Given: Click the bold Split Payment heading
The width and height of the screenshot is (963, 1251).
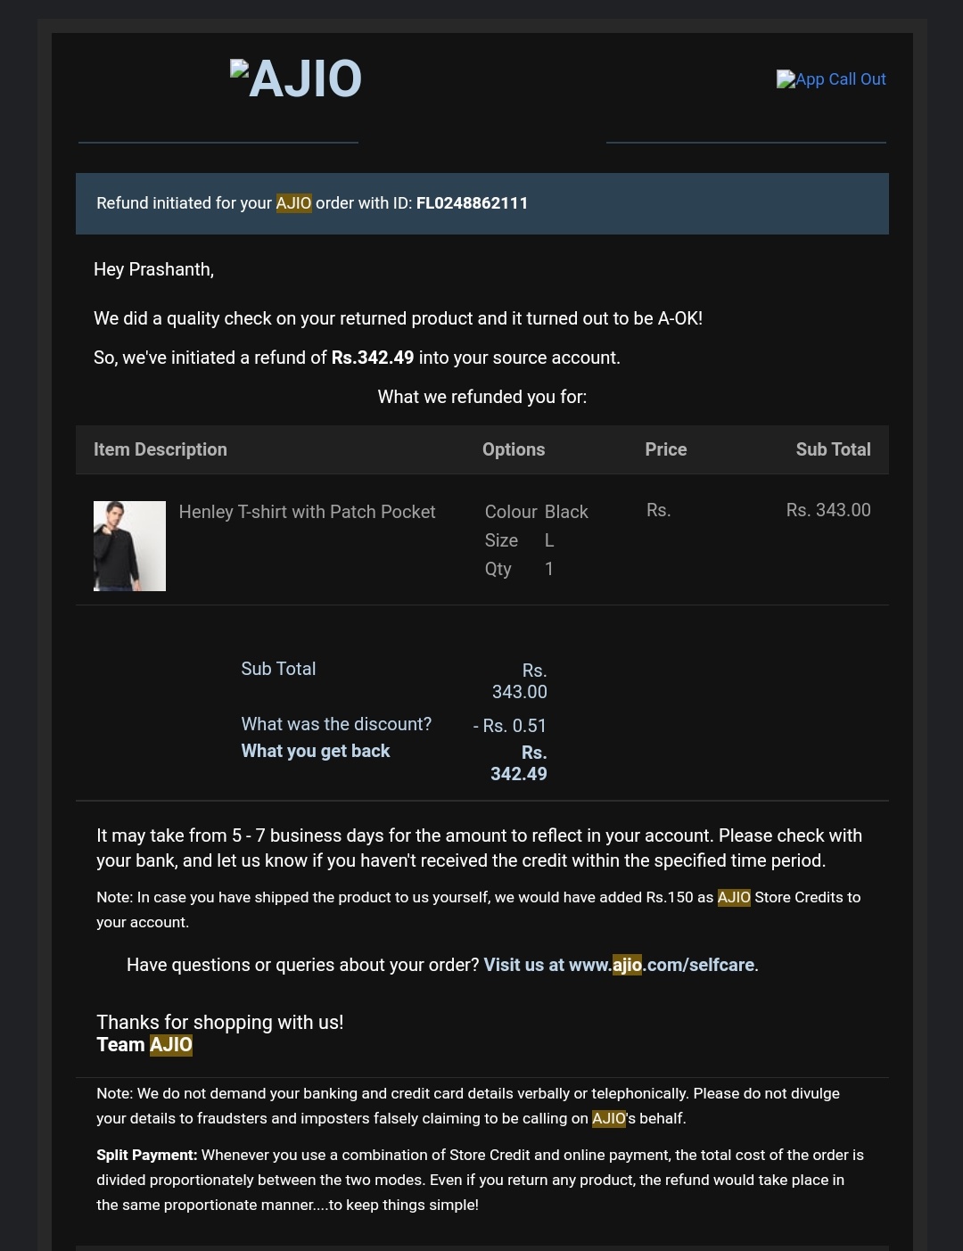Looking at the screenshot, I should (x=147, y=1155).
